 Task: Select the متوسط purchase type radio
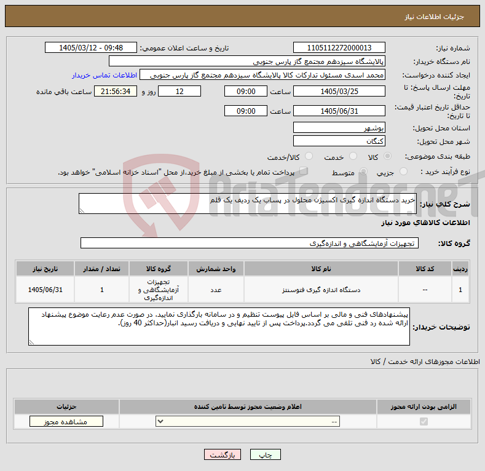[x=363, y=171]
